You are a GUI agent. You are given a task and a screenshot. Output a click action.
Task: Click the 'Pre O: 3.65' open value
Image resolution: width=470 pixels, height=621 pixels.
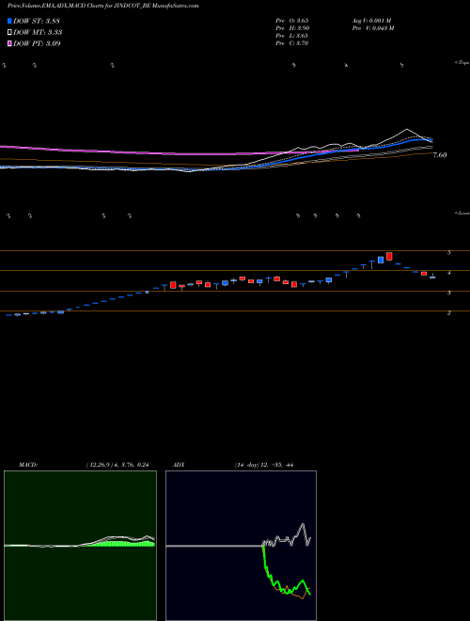(292, 20)
